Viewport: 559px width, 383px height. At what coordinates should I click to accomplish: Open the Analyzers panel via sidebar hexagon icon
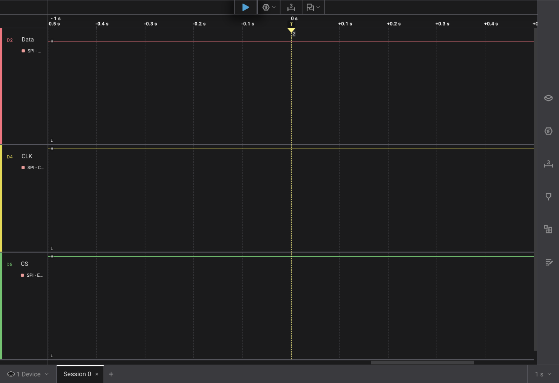click(548, 131)
